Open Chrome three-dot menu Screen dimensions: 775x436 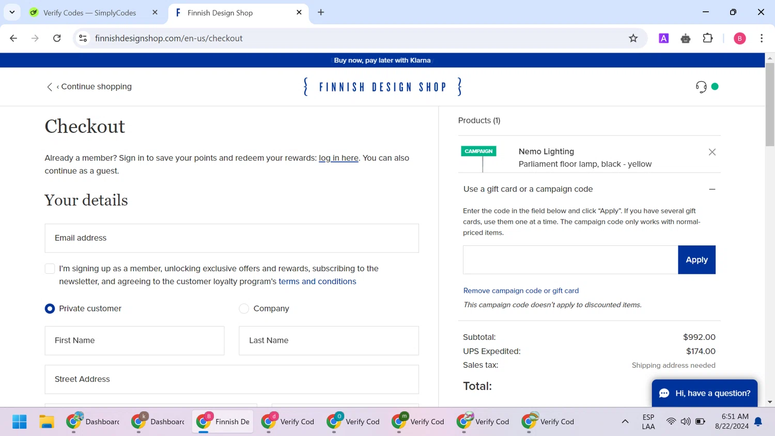point(762,38)
